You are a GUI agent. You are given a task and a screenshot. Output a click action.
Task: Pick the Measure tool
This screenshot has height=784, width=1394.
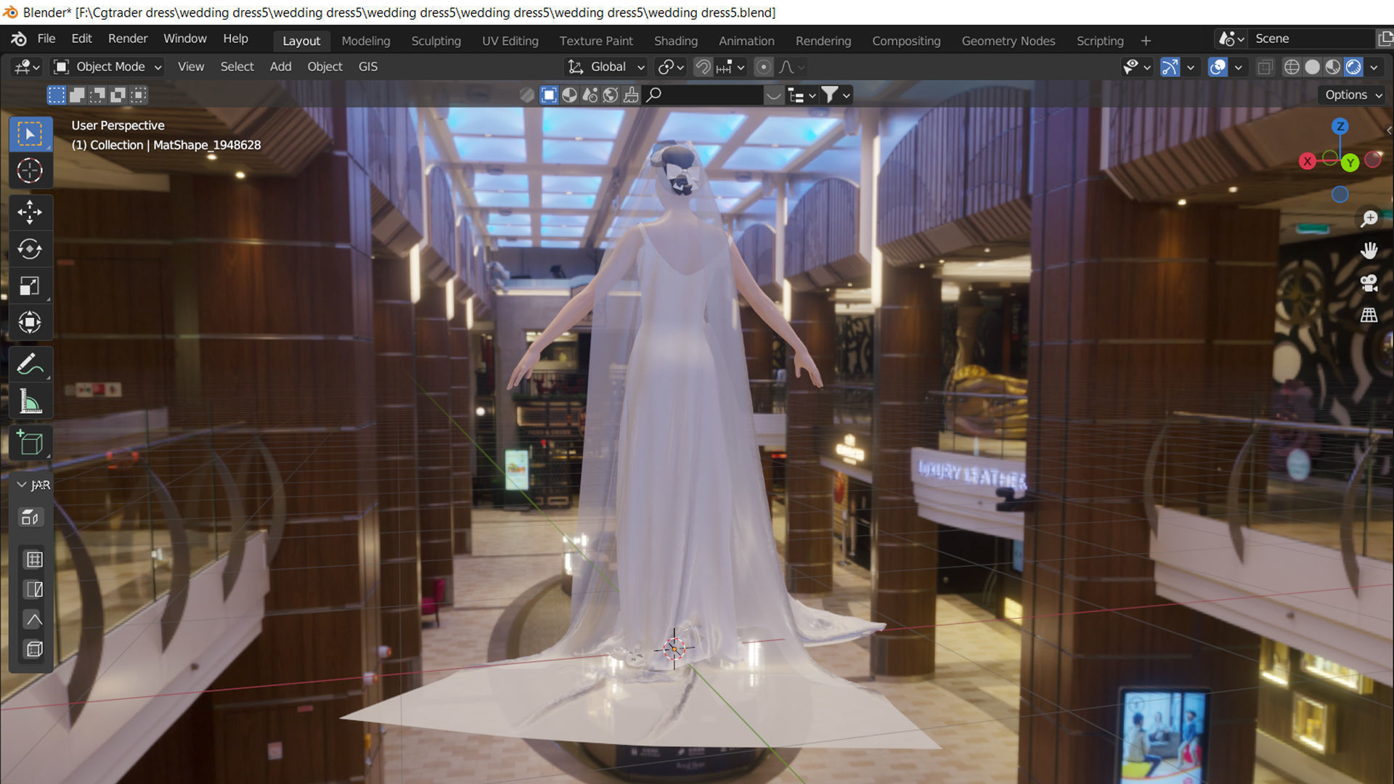pyautogui.click(x=30, y=400)
